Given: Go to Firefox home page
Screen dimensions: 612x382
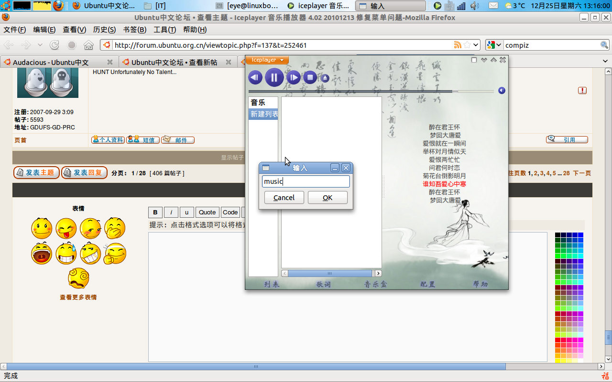Looking at the screenshot, I should [88, 45].
